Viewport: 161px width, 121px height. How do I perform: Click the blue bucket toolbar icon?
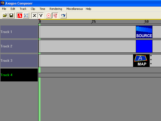click(63, 16)
